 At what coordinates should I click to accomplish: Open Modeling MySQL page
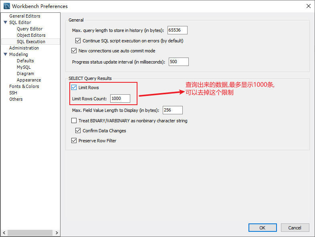click(x=24, y=67)
